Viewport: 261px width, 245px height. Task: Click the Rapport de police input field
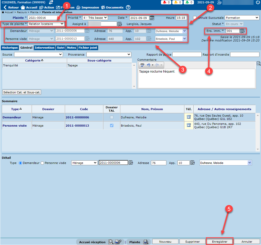click(x=187, y=55)
